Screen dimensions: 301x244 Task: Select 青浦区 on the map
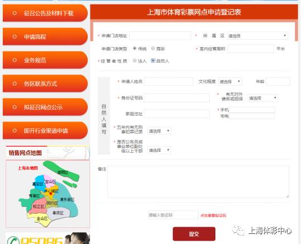click(x=34, y=196)
